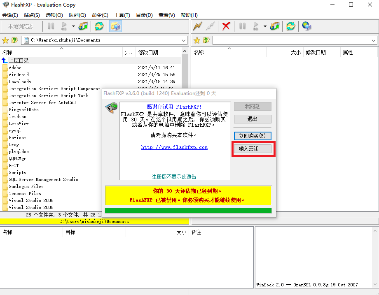Click the remote pane bookmark star
The height and width of the screenshot is (295, 379).
point(197,40)
